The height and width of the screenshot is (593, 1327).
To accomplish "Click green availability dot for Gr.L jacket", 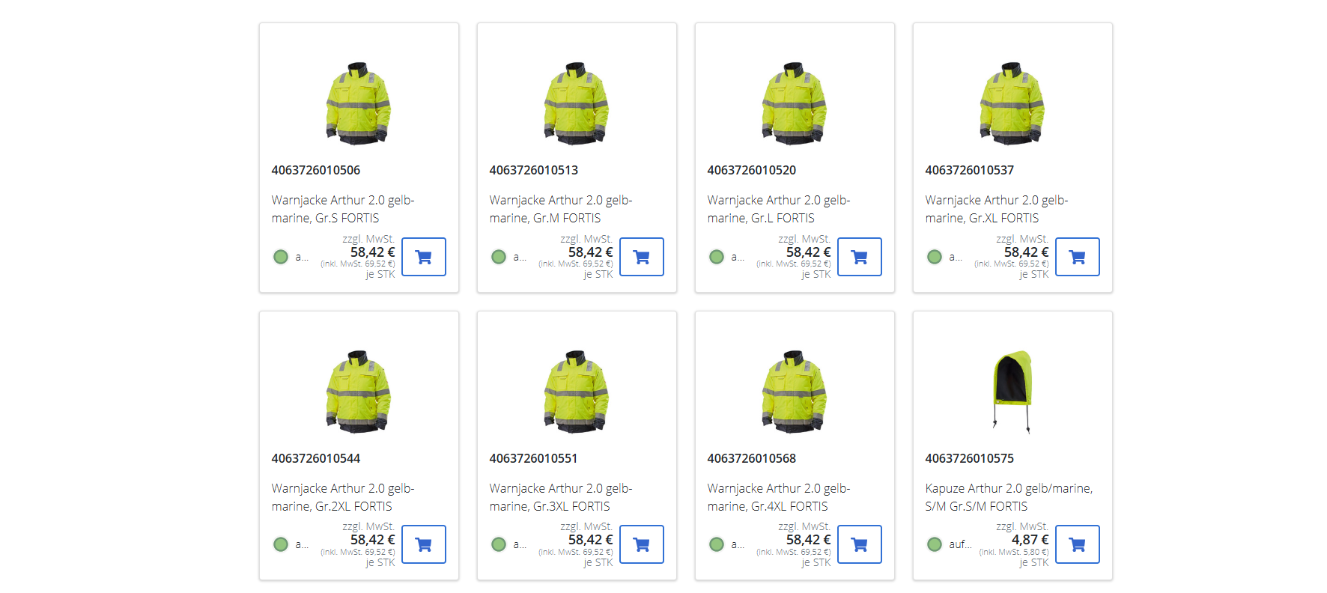I will (717, 257).
